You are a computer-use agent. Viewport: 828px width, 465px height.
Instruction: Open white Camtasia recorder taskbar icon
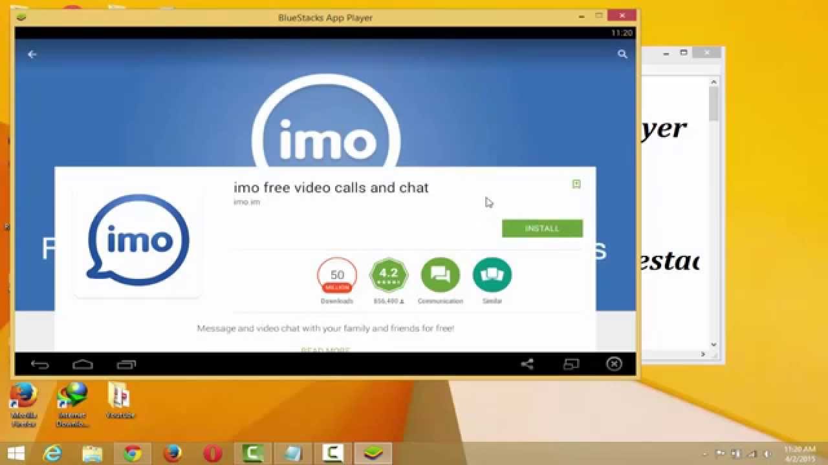point(333,453)
